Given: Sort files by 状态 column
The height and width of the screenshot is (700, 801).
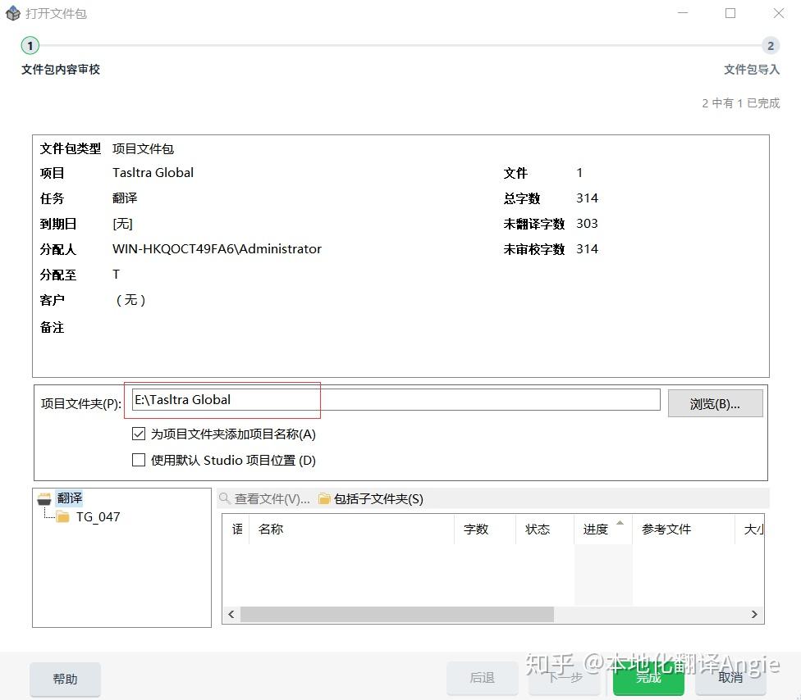Looking at the screenshot, I should (x=538, y=530).
